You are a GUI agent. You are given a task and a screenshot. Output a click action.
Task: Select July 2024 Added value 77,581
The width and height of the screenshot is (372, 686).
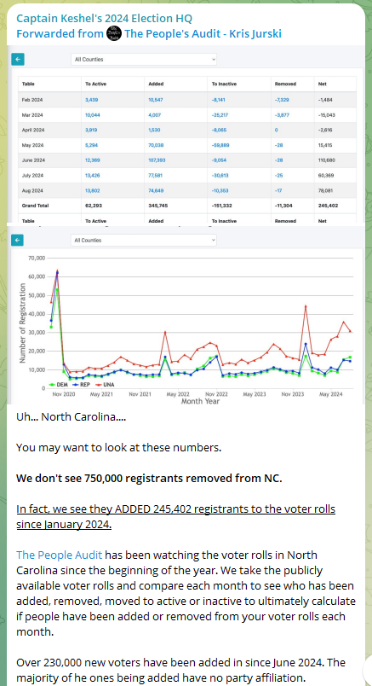click(156, 176)
